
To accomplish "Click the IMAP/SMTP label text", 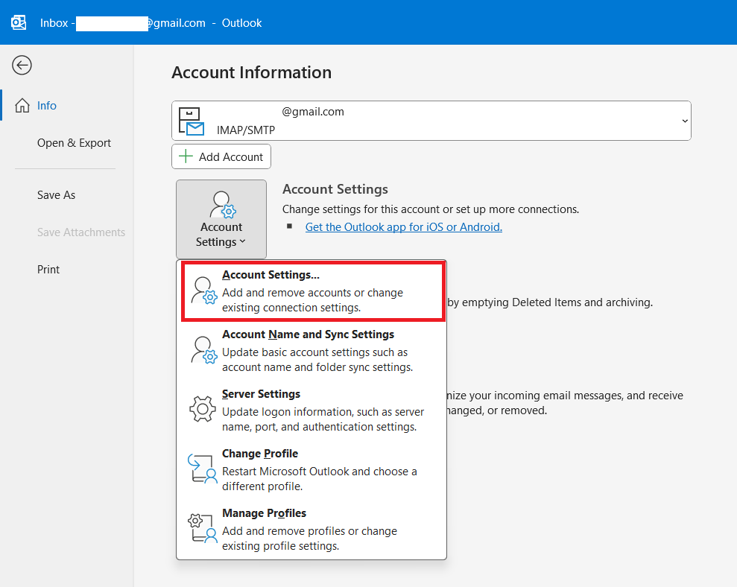I will (x=246, y=130).
